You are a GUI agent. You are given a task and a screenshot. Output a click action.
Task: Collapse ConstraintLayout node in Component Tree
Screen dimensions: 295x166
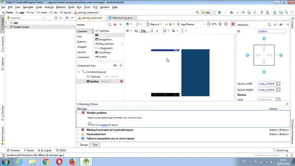tap(79, 72)
